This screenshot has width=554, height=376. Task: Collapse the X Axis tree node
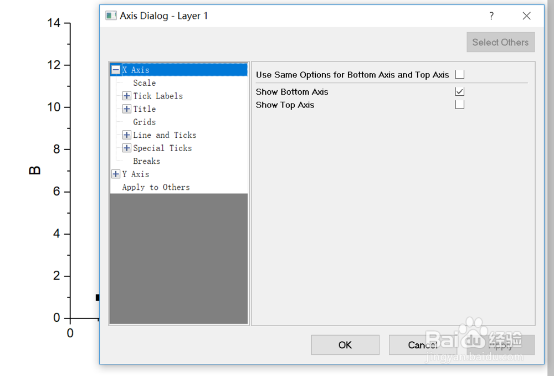point(116,70)
